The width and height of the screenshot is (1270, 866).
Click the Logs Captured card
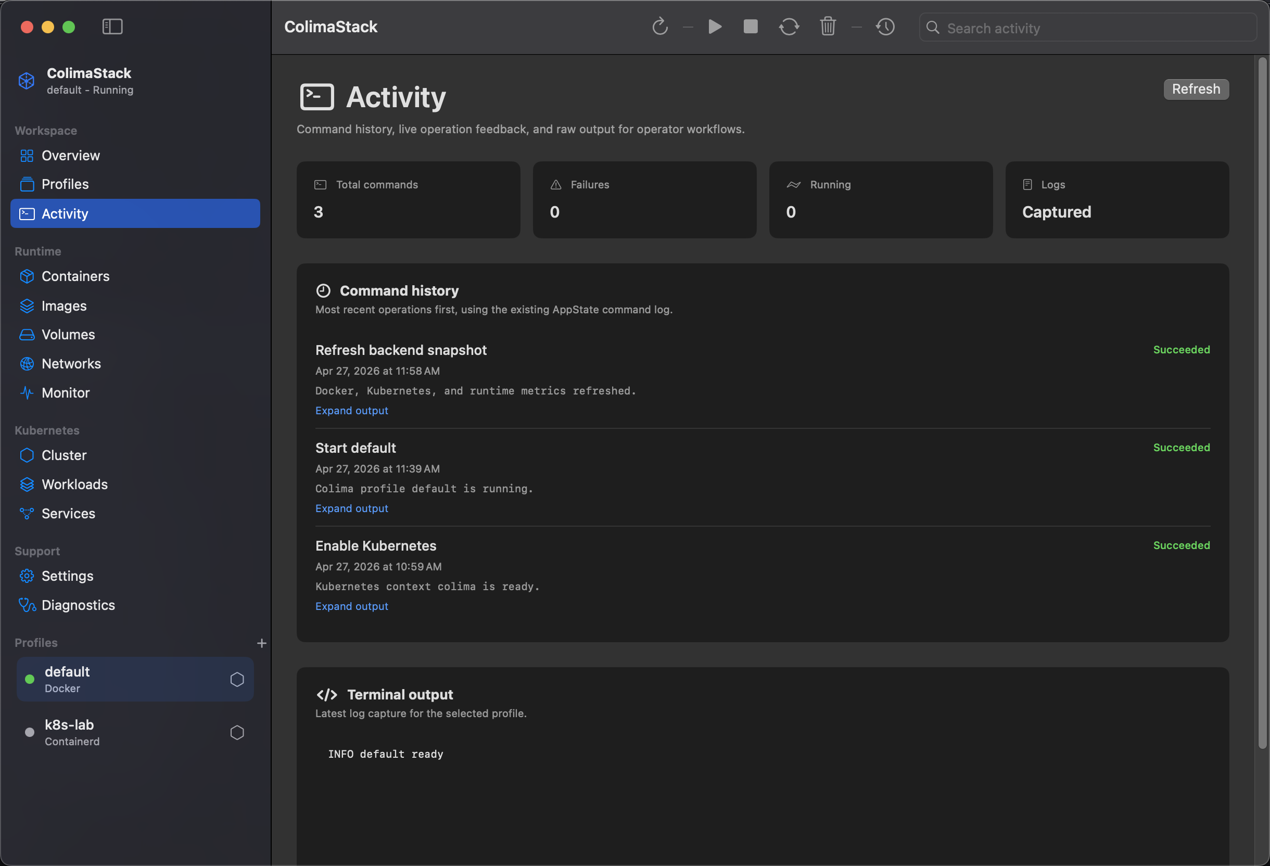pos(1117,200)
